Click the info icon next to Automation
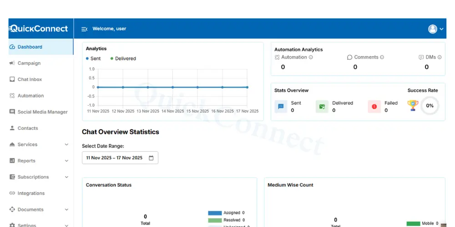 311,57
